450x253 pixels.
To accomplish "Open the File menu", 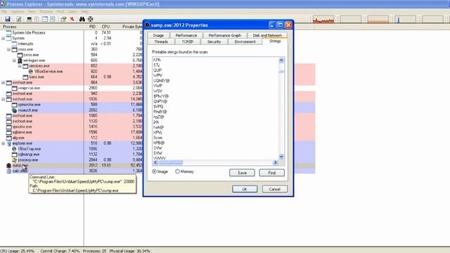I will [x=4, y=12].
